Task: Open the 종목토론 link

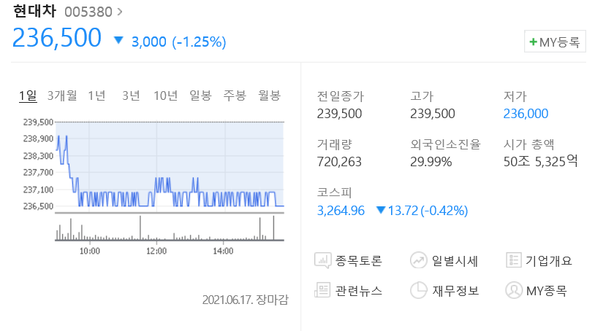Action: click(359, 260)
